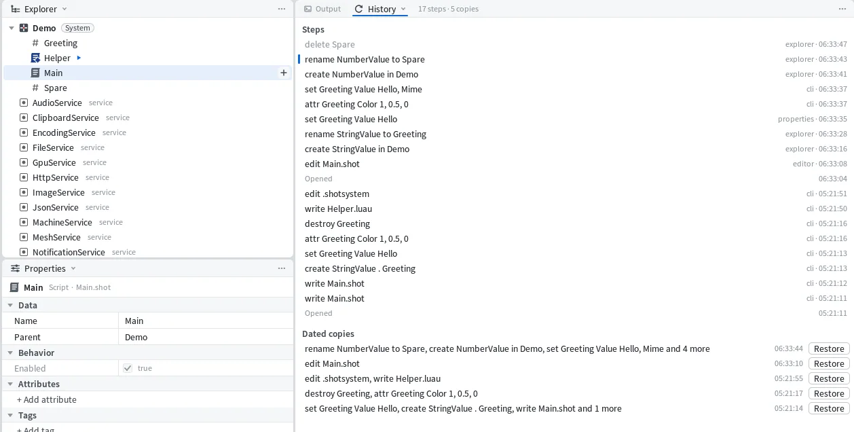Toggle the Enabled checkbox in Behavior
The height and width of the screenshot is (432, 854).
click(128, 368)
